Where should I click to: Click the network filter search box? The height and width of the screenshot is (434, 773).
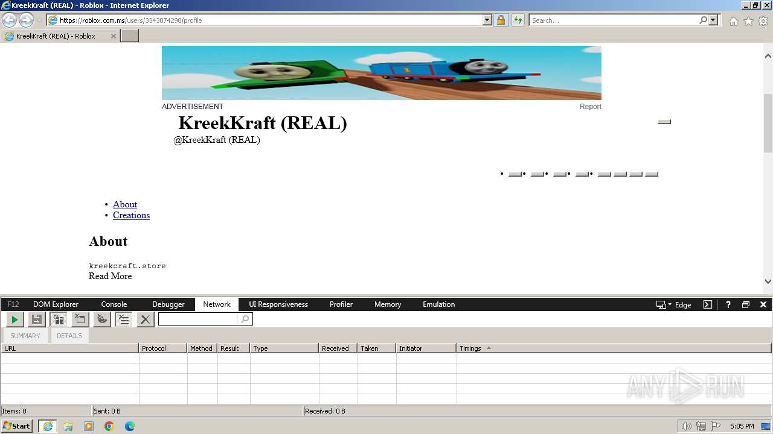pos(197,319)
